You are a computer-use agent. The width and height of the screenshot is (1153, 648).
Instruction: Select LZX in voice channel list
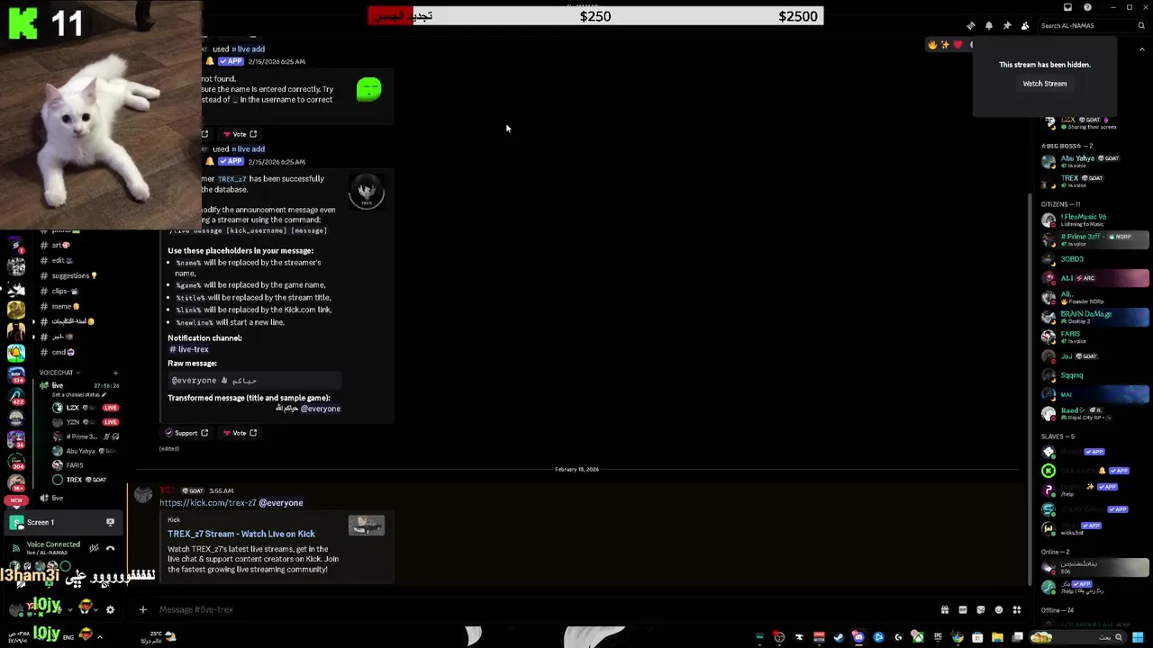pos(86,408)
